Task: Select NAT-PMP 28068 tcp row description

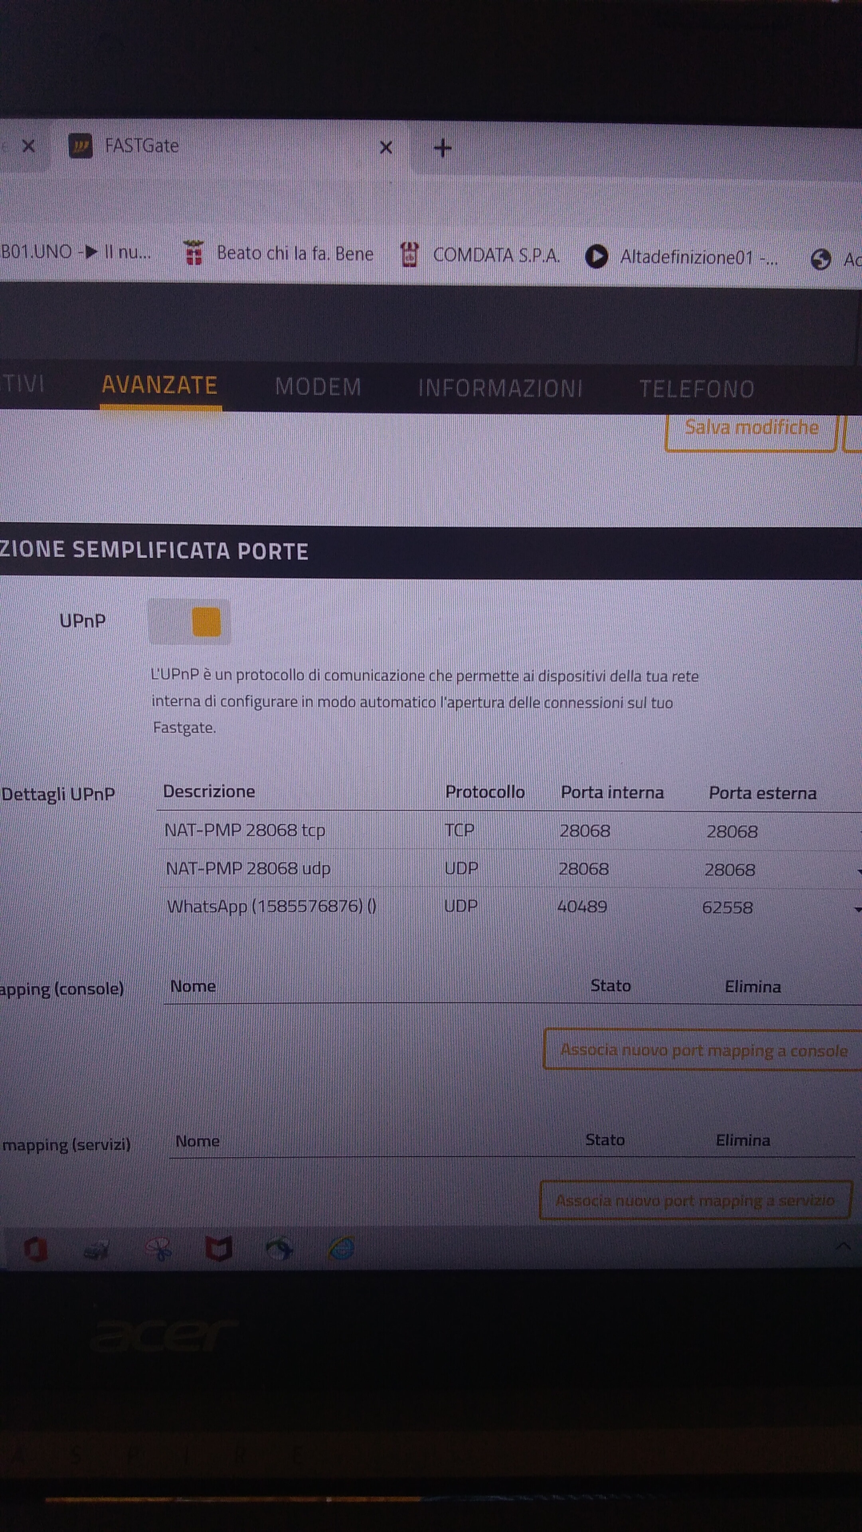Action: [245, 830]
